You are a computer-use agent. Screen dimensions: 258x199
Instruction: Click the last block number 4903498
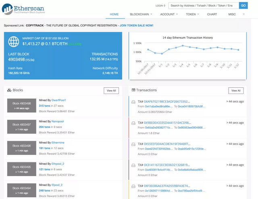tap(17, 59)
